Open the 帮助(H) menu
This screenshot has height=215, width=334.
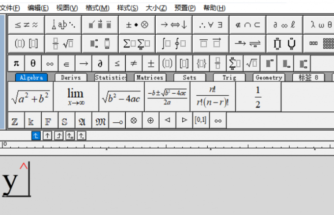(214, 8)
